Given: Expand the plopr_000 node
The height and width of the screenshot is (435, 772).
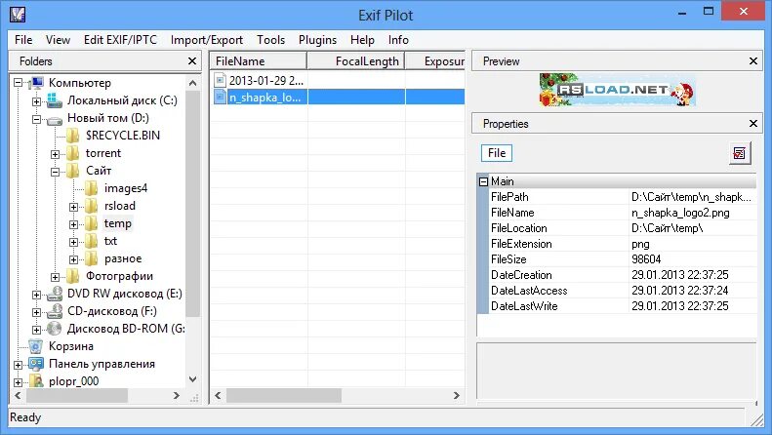Looking at the screenshot, I should point(19,382).
